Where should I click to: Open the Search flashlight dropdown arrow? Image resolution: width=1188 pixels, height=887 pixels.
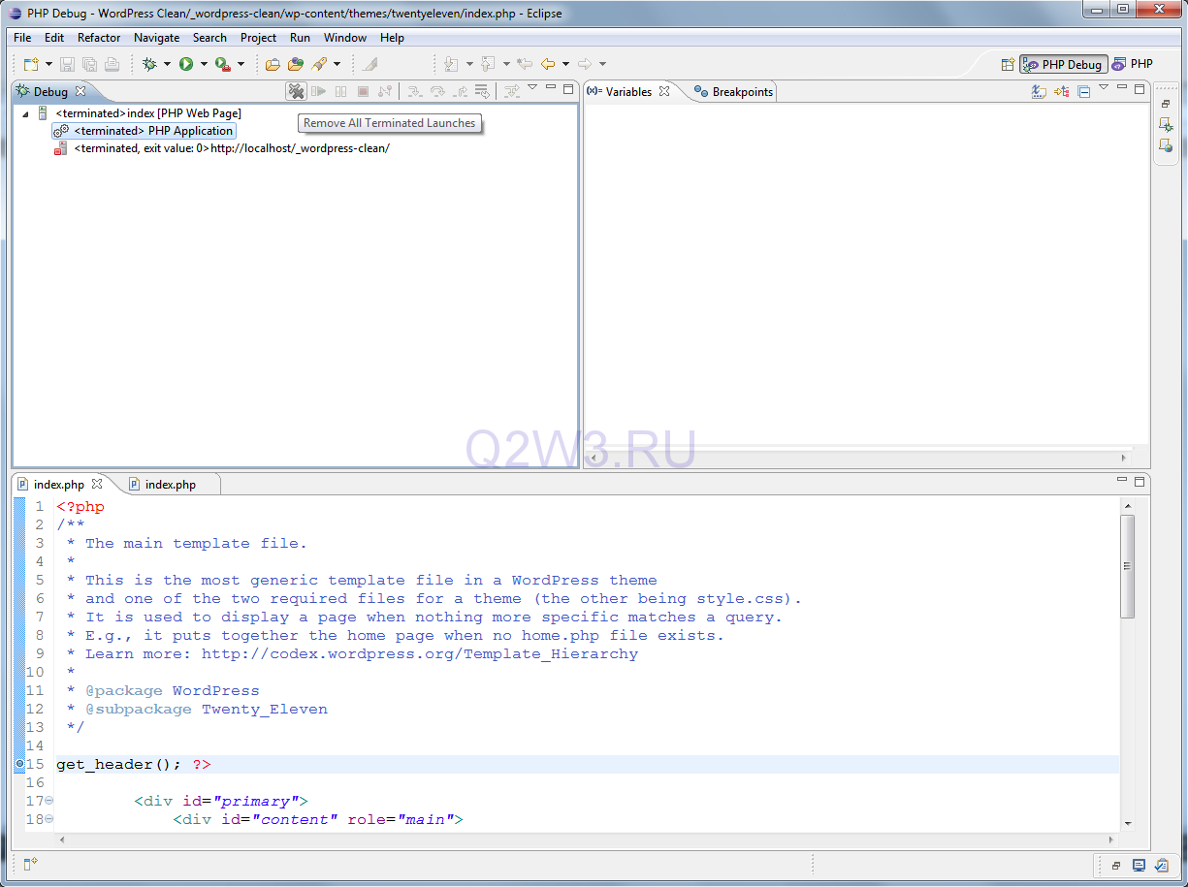click(337, 64)
